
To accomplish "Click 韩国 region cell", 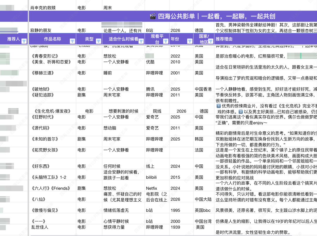I will click(x=203, y=141).
